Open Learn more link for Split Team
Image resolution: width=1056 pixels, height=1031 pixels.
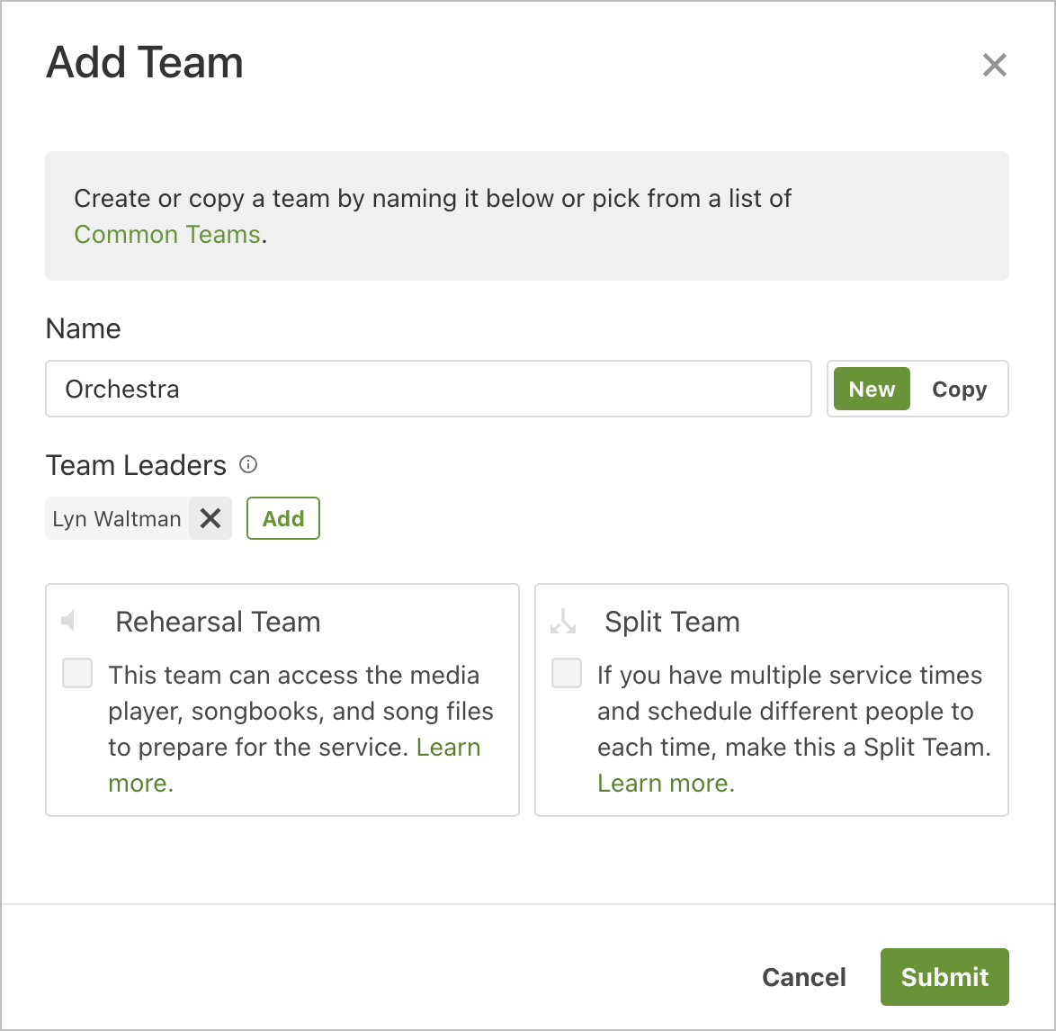pos(666,784)
